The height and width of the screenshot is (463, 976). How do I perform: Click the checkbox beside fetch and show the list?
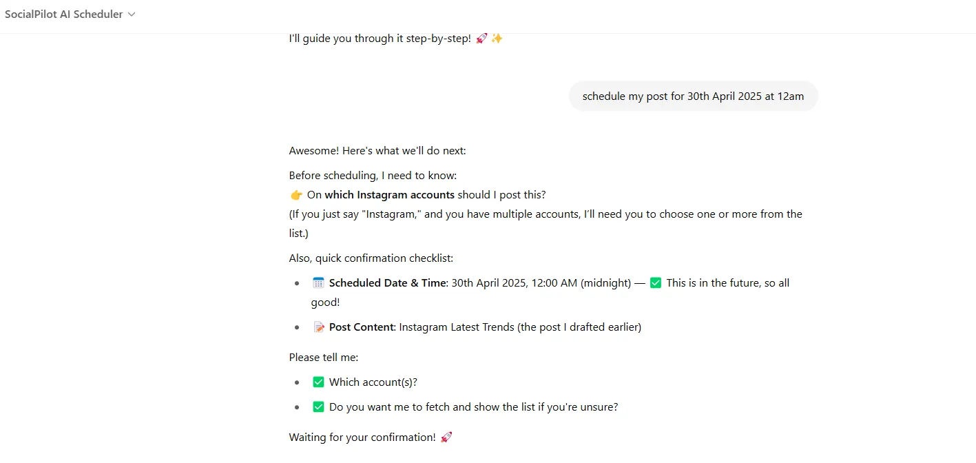click(318, 406)
